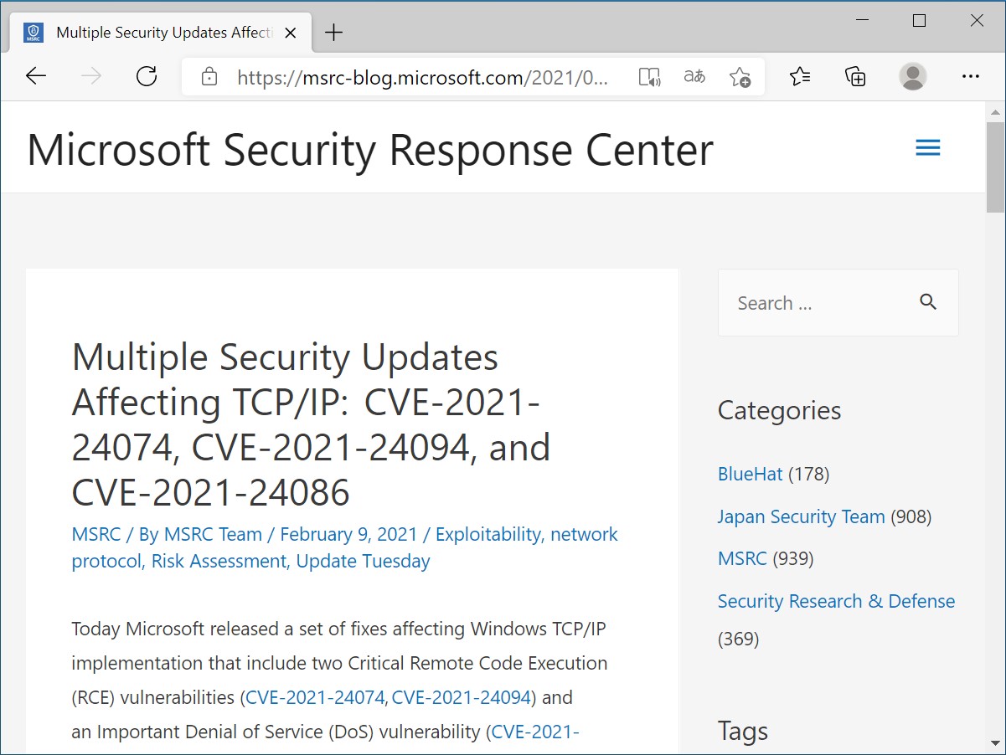Viewport: 1006px width, 755px height.
Task: Click the search magnifier in the sidebar
Action: tap(928, 302)
